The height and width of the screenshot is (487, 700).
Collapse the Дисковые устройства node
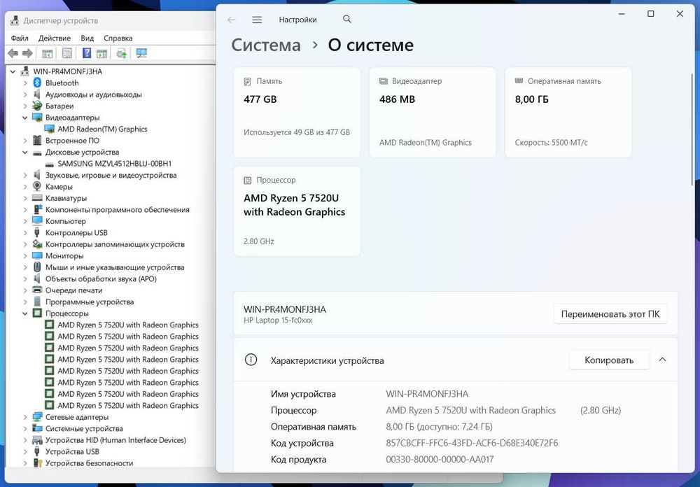pos(25,153)
